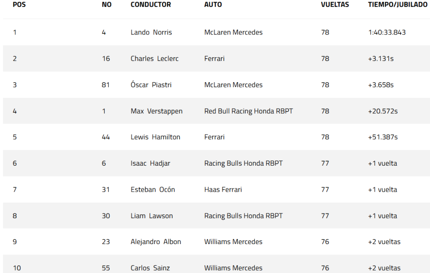Click Liam Lawson's name

[x=152, y=216]
